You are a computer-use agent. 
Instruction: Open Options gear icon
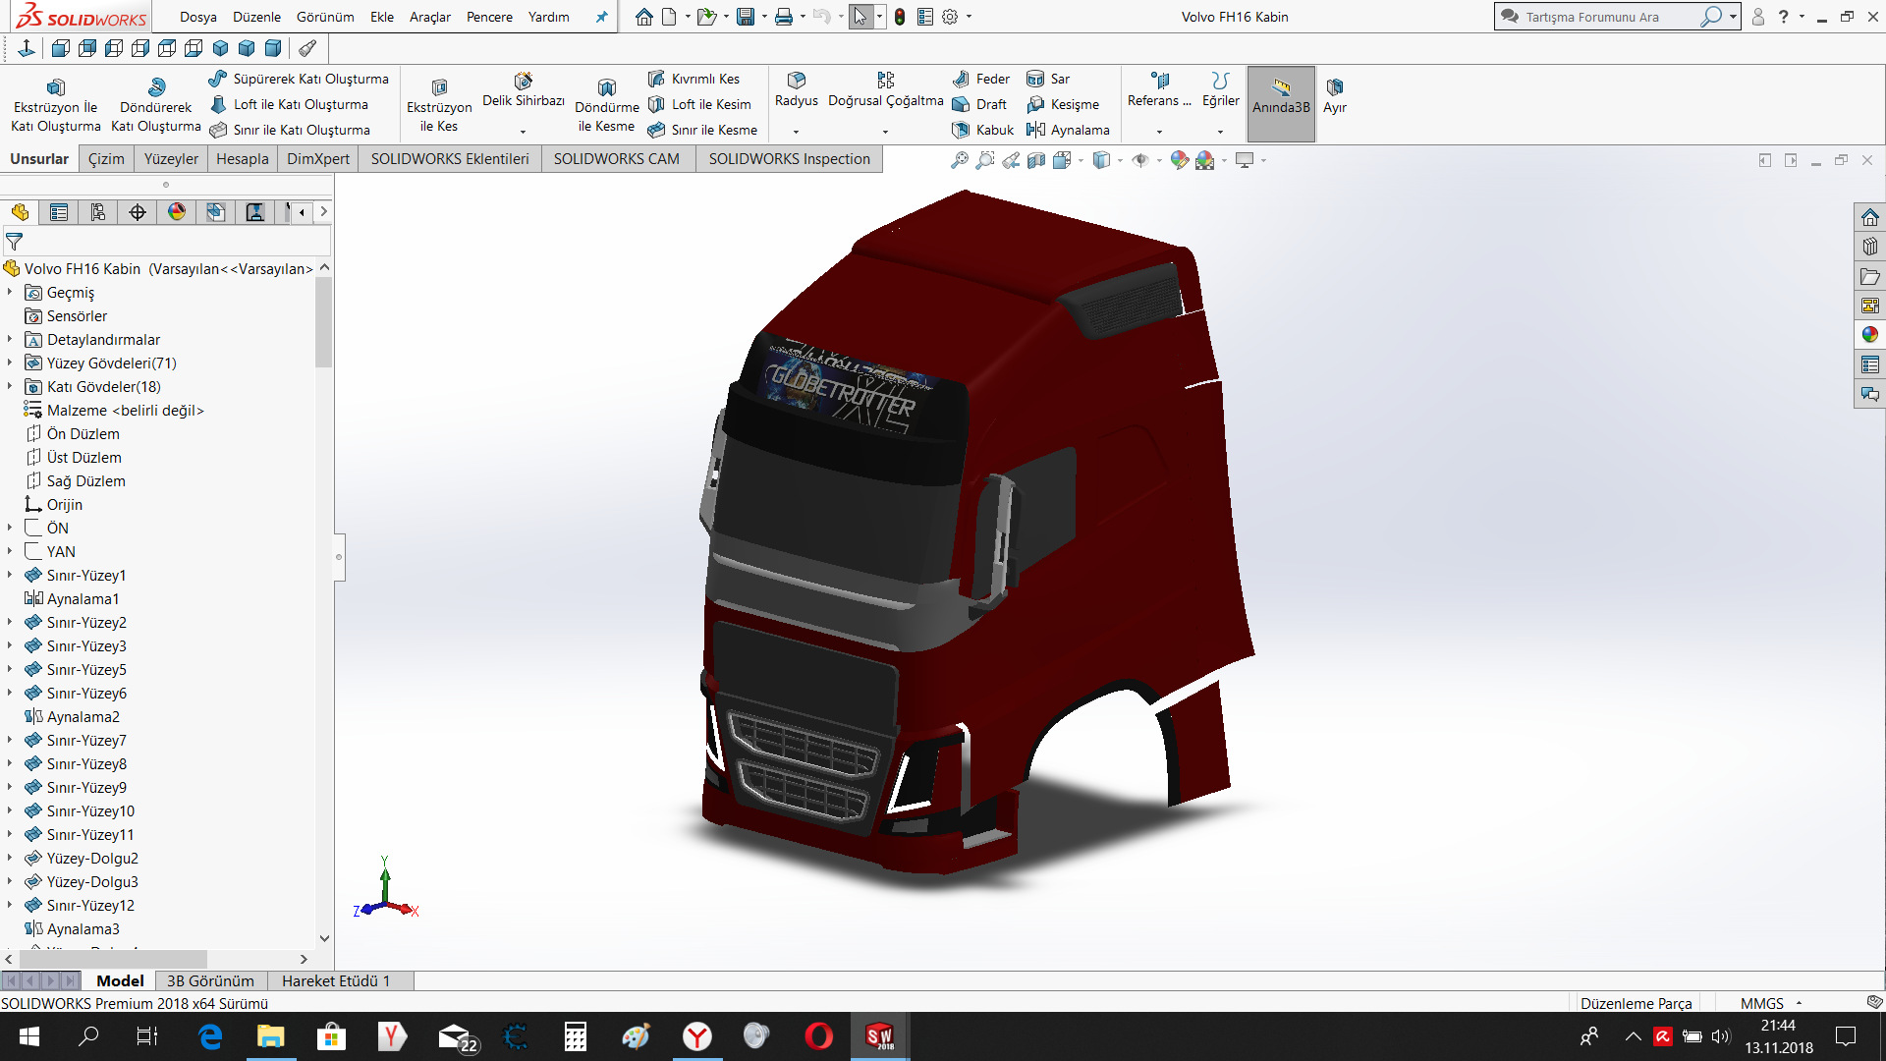(950, 17)
